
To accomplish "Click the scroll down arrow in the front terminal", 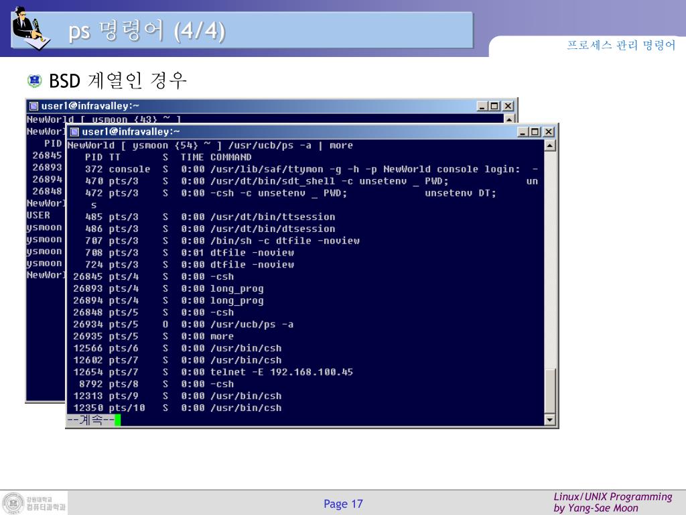I will coord(550,420).
